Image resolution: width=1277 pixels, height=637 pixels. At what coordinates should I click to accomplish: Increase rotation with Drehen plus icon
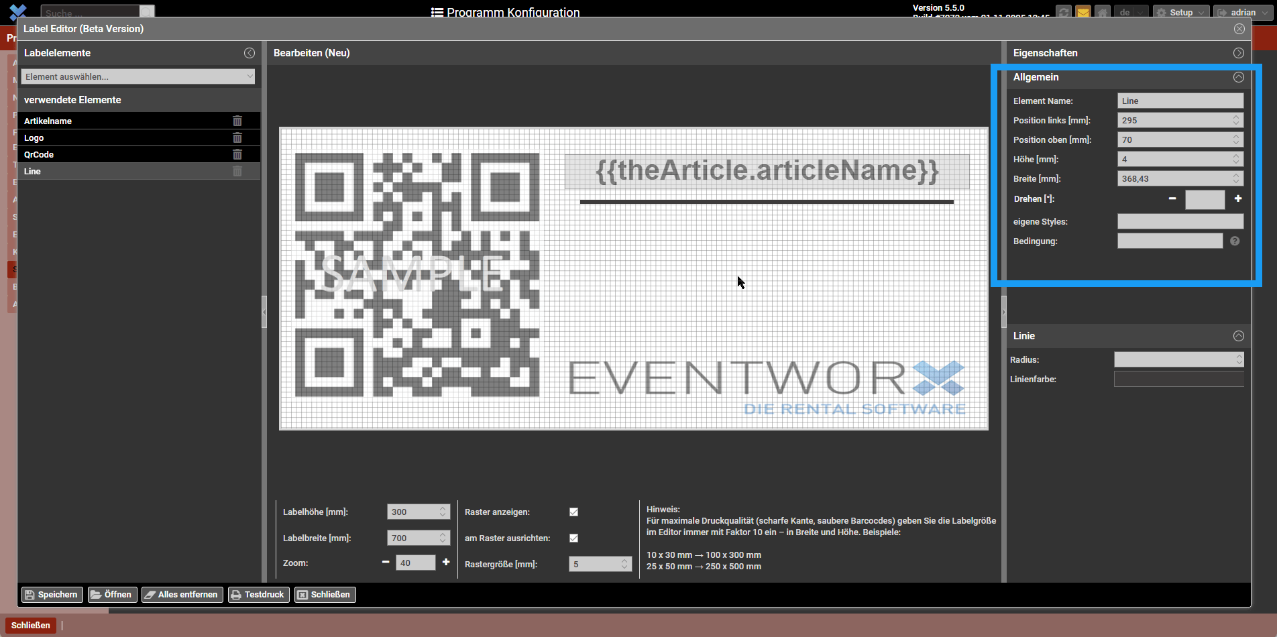click(1238, 198)
